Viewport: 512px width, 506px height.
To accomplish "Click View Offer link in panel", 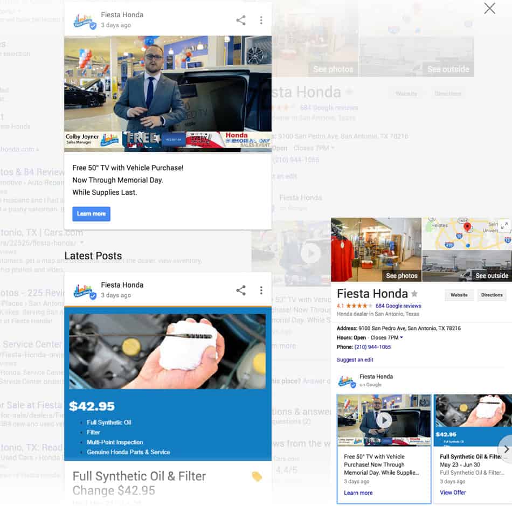I will click(x=453, y=493).
